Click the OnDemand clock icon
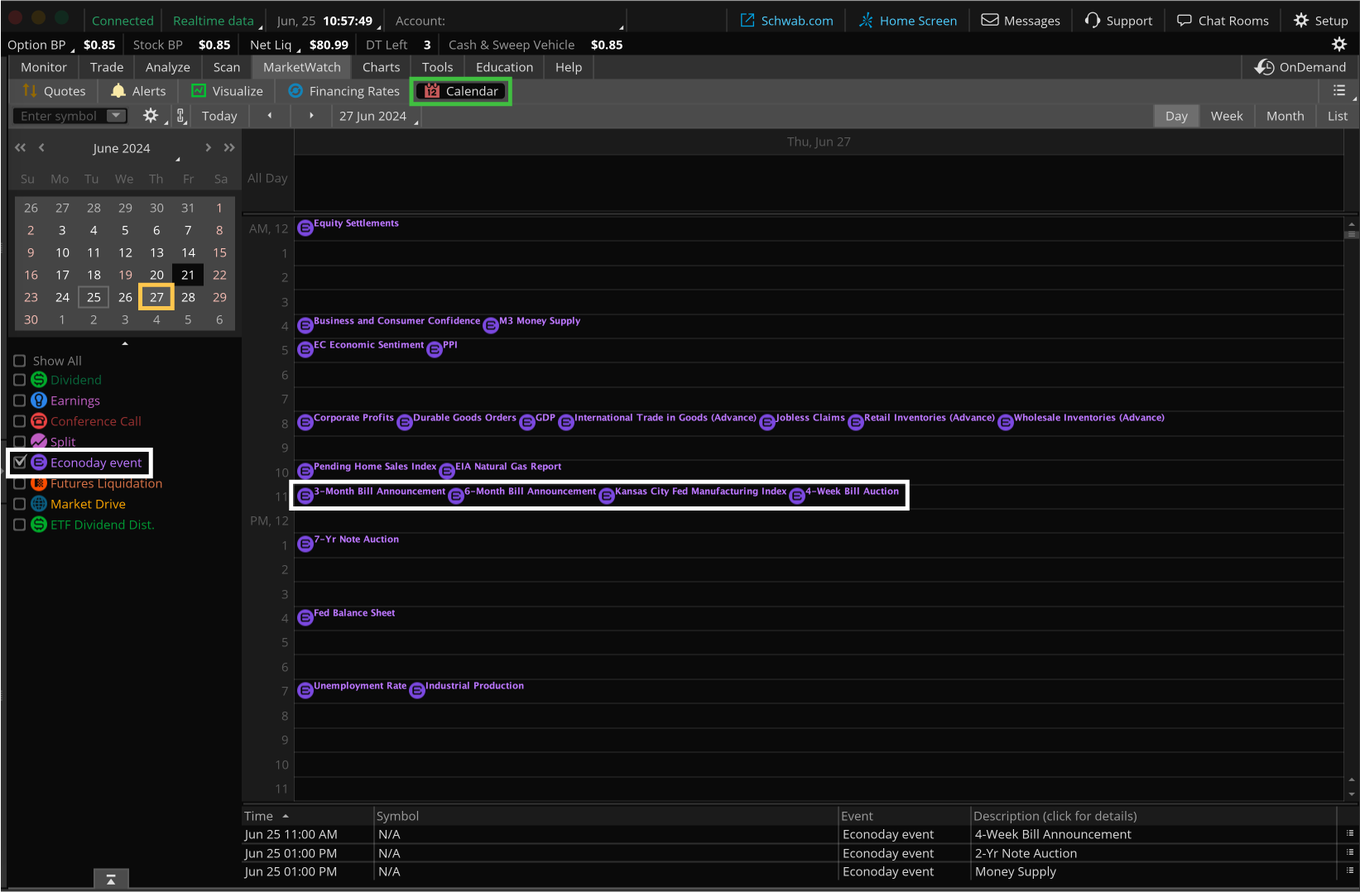The image size is (1360, 892). [1264, 67]
